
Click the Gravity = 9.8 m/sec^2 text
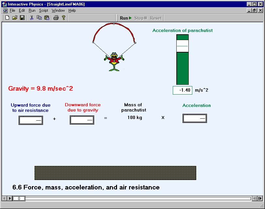click(x=40, y=89)
